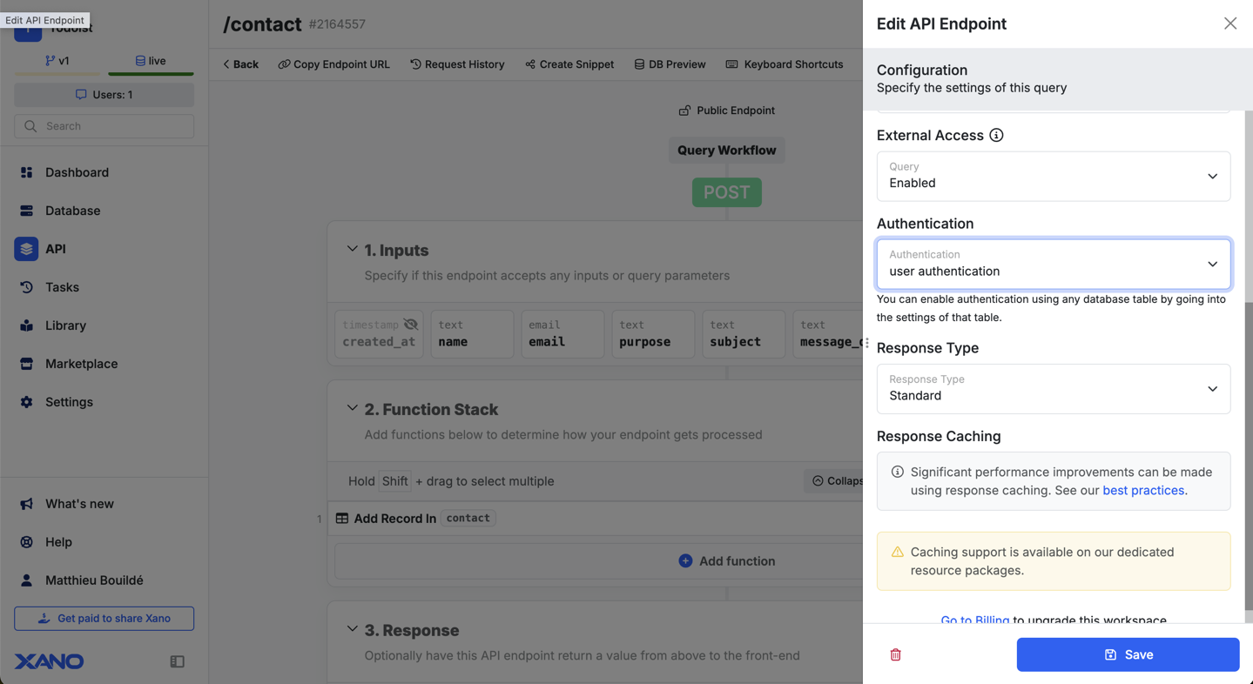Toggle the sidebar collapse icon
The height and width of the screenshot is (684, 1253).
(178, 661)
